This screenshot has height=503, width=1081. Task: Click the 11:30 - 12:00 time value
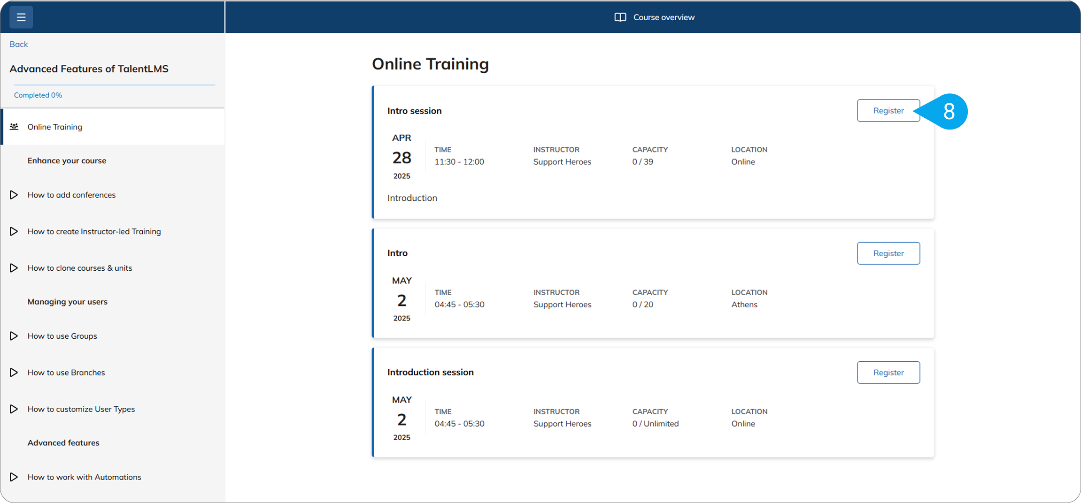459,162
